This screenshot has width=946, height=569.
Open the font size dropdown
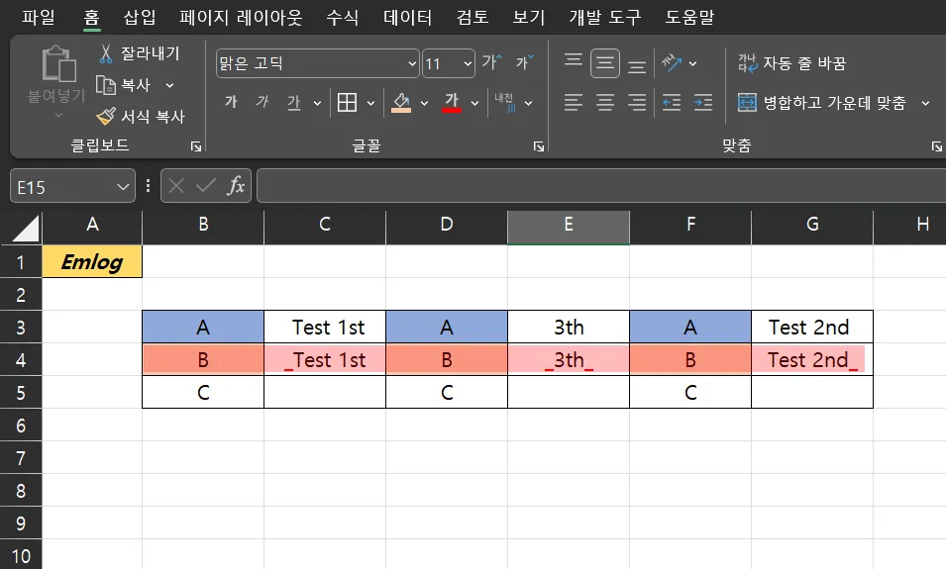pos(468,63)
